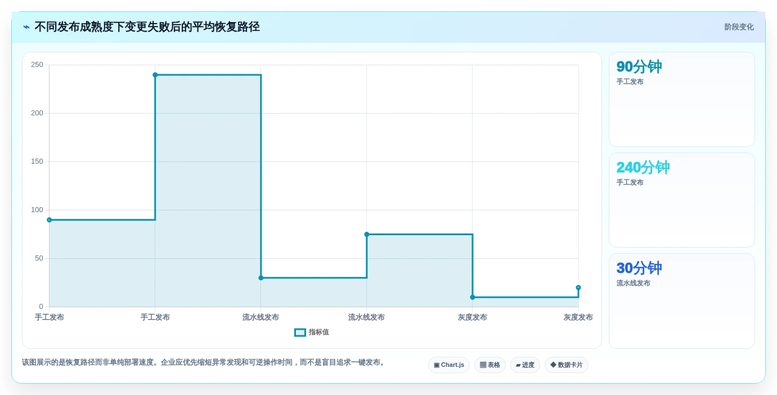Click the lightning icon beside the chart title

(26, 27)
